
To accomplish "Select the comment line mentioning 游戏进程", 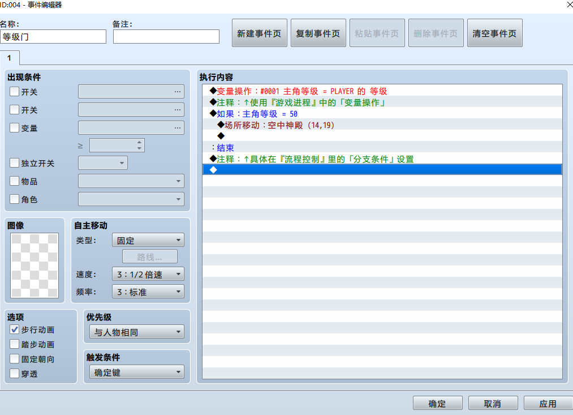I will [382, 102].
